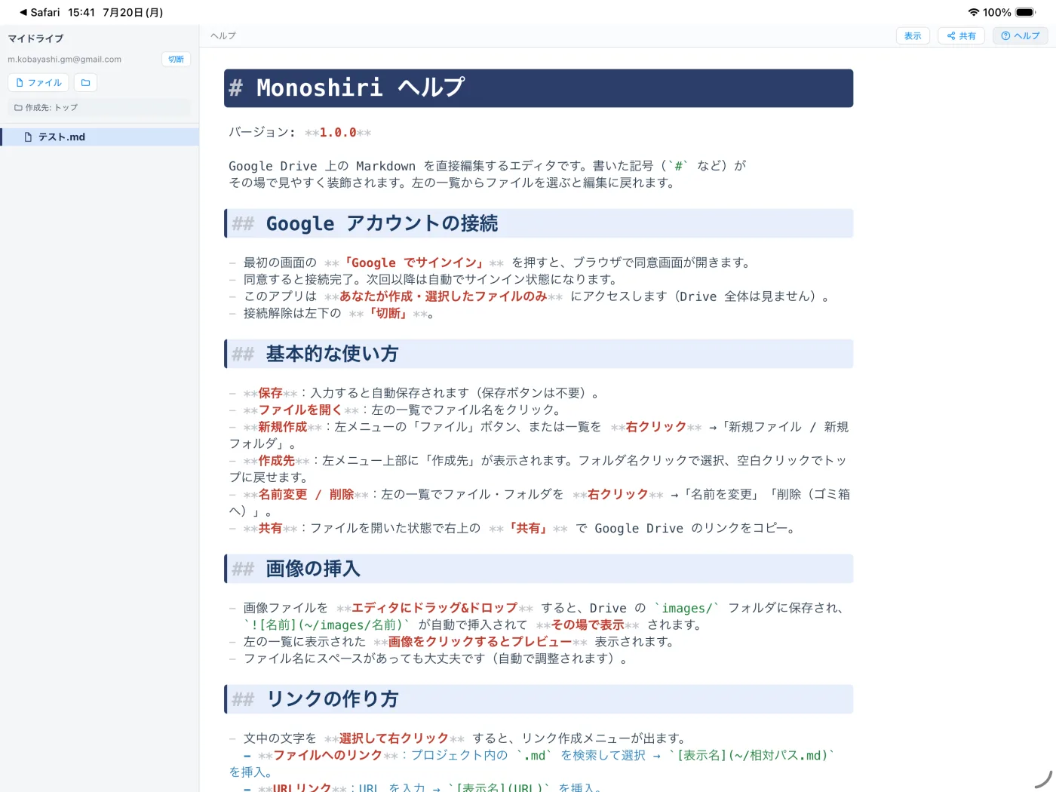Click the 作成先: トップ destination bar

pyautogui.click(x=100, y=108)
